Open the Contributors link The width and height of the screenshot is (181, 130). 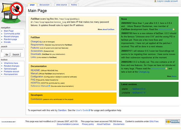37,99
